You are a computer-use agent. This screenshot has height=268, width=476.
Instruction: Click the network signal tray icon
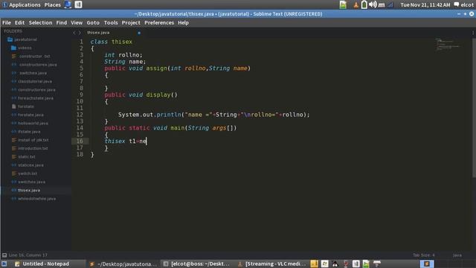[390, 4]
